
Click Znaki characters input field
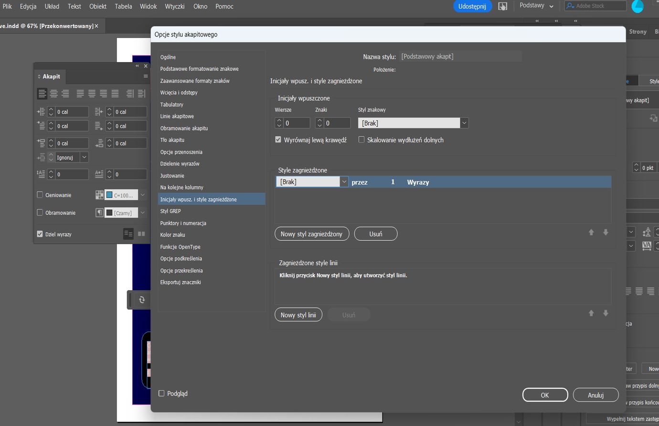coord(337,123)
